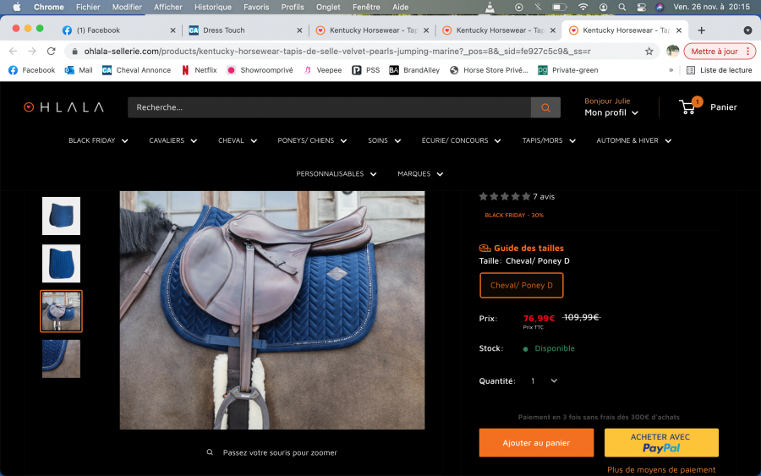This screenshot has height=476, width=761.
Task: Select the saddle-on-horse photo thumbnail
Action: (62, 311)
